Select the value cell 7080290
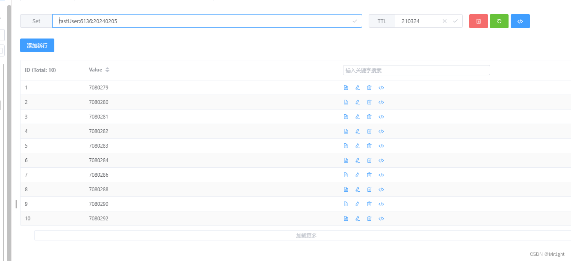The image size is (571, 261). click(99, 204)
